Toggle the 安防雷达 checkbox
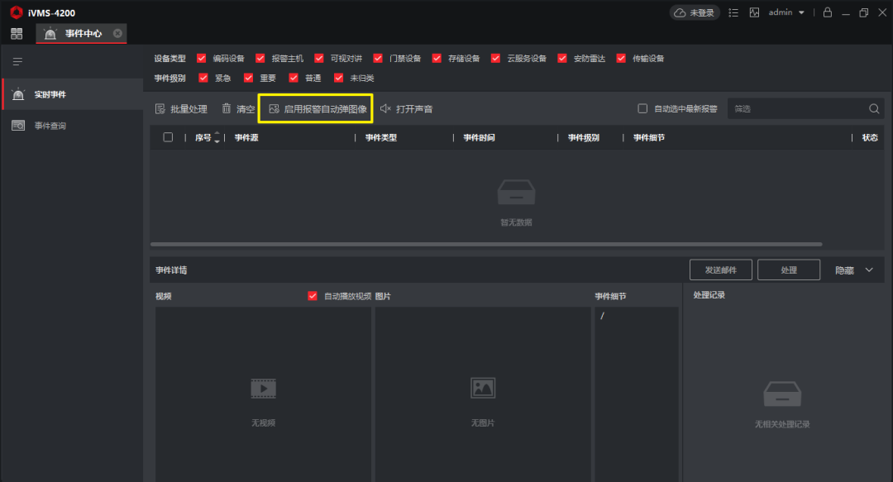This screenshot has width=893, height=482. pyautogui.click(x=562, y=58)
